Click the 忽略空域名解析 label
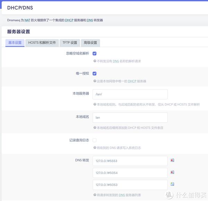The height and width of the screenshot is (201, 208). [x=77, y=53]
